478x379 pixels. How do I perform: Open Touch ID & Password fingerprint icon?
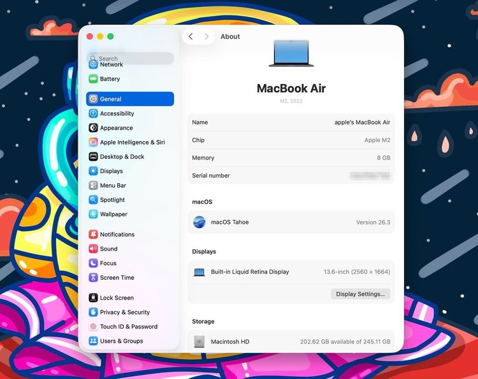pos(93,327)
